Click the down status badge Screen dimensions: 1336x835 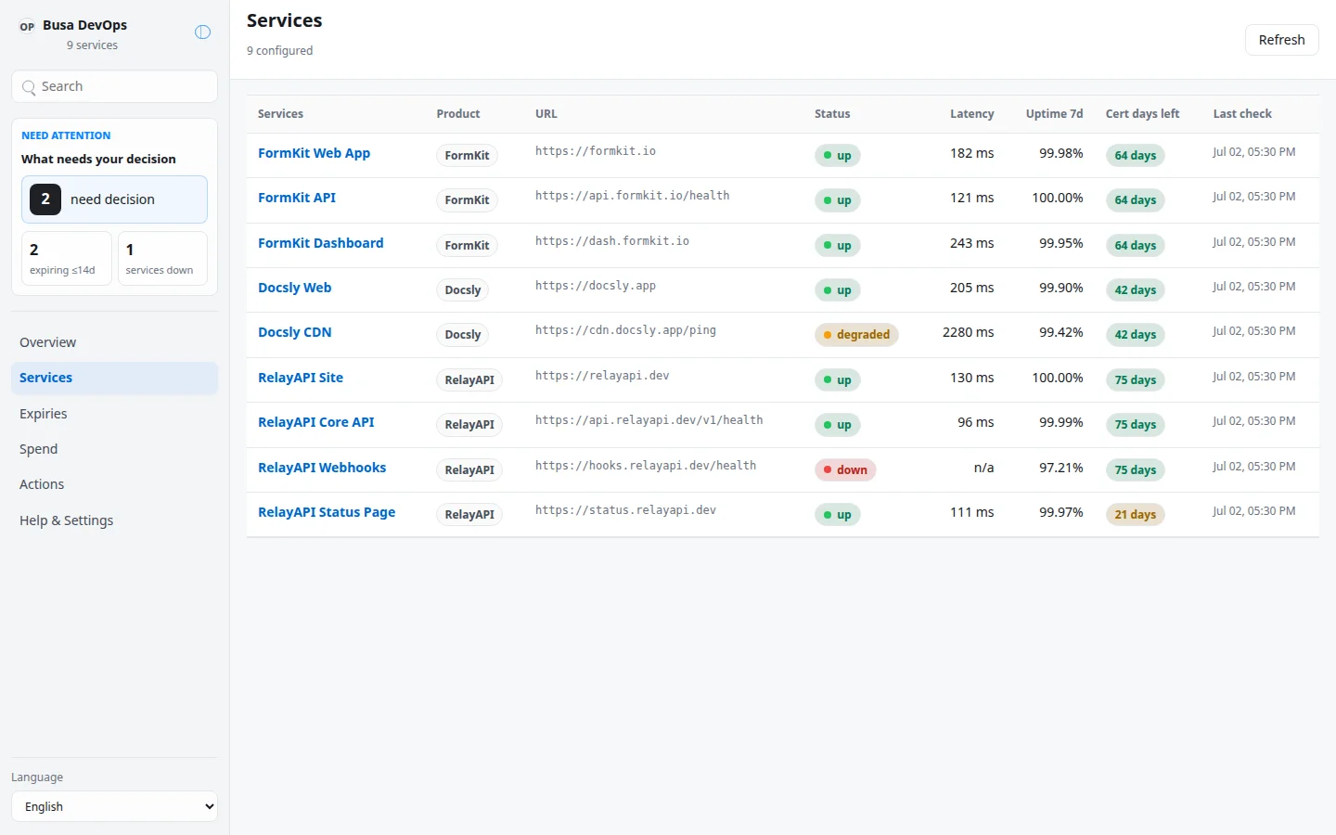(845, 470)
